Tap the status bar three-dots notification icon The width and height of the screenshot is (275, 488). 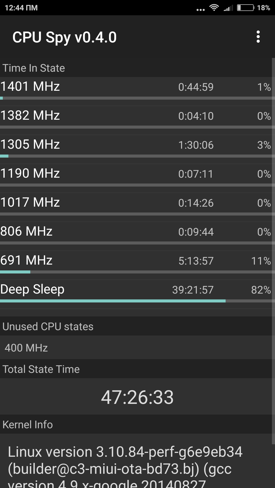pyautogui.click(x=201, y=10)
